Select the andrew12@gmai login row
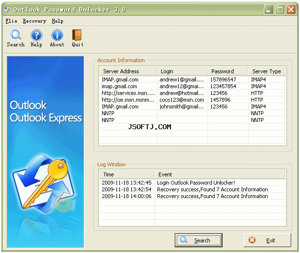Screen dimensions: 300x253 click(x=192, y=86)
